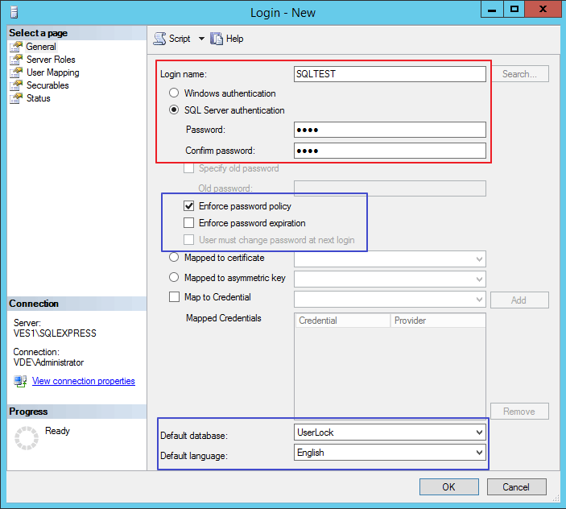Click the General page icon
566x509 pixels.
coord(16,47)
